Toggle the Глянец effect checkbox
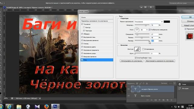The width and height of the screenshot is (194, 109). (x=82, y=44)
